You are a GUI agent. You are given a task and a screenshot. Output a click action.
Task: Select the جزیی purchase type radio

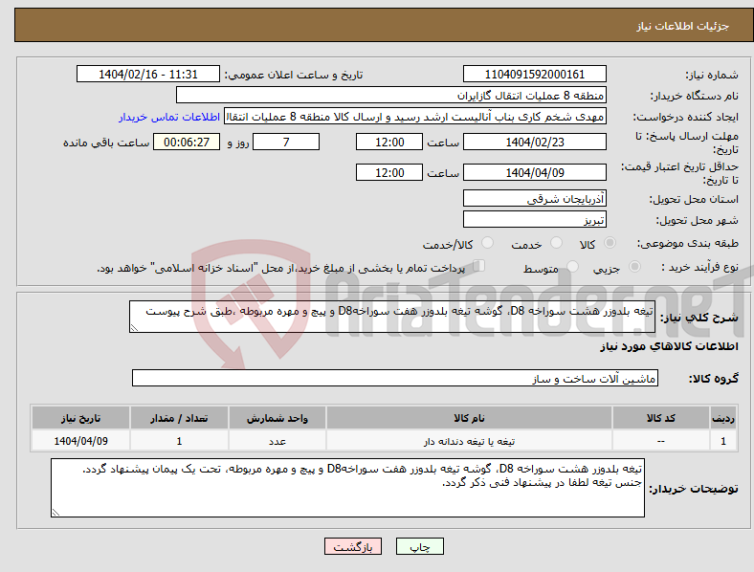point(634,266)
